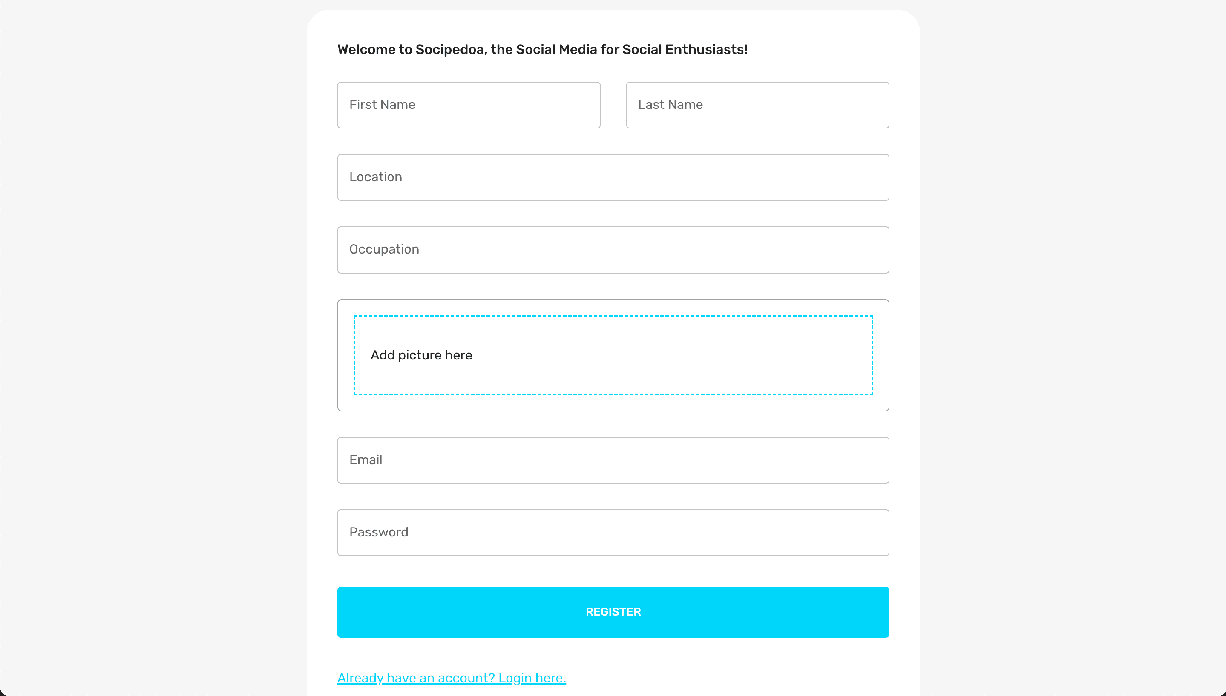Click 'Login here.' at the form bottom
Image resolution: width=1226 pixels, height=696 pixels.
[532, 678]
